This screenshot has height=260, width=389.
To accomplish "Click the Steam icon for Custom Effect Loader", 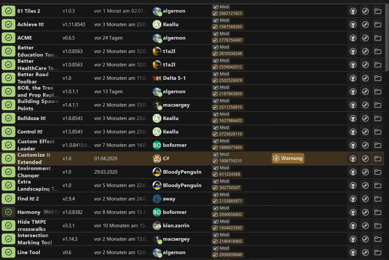I will (x=365, y=145).
